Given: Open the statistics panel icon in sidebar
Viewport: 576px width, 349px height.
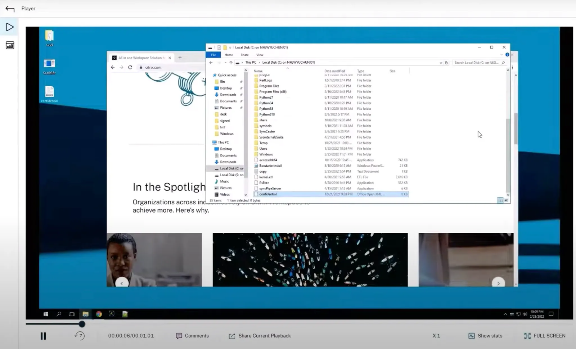Looking at the screenshot, I should click(10, 46).
